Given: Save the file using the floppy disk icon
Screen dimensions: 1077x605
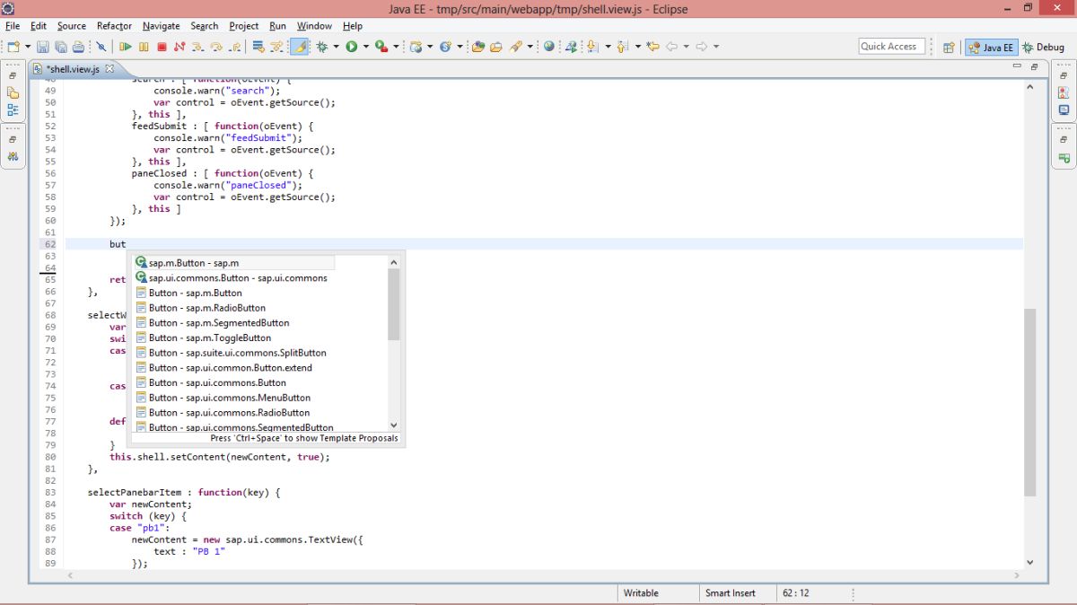Looking at the screenshot, I should point(42,47).
